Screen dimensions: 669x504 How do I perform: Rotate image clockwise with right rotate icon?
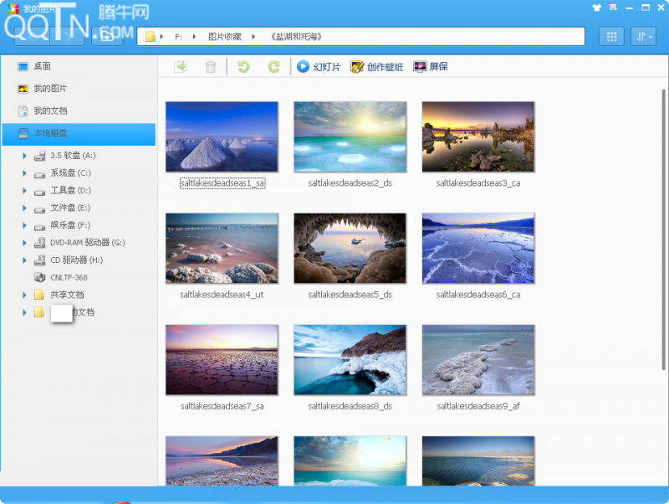click(273, 67)
